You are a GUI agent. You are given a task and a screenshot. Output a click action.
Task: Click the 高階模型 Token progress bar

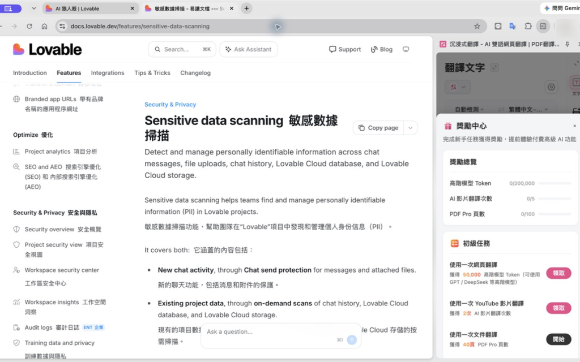(x=555, y=183)
